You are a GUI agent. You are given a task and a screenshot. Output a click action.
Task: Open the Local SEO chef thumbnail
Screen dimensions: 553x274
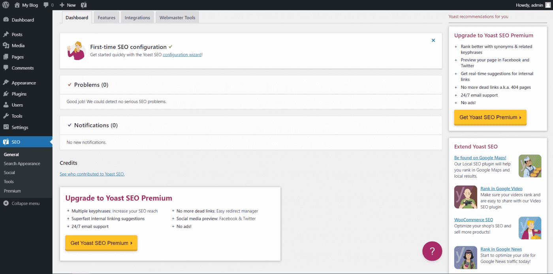530,166
